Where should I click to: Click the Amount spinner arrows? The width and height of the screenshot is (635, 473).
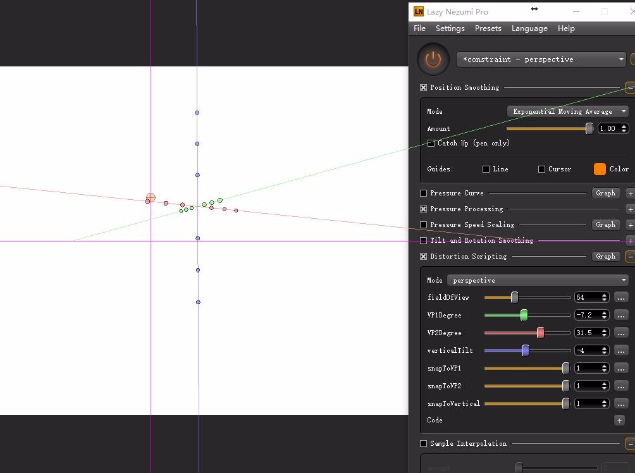[x=624, y=129]
